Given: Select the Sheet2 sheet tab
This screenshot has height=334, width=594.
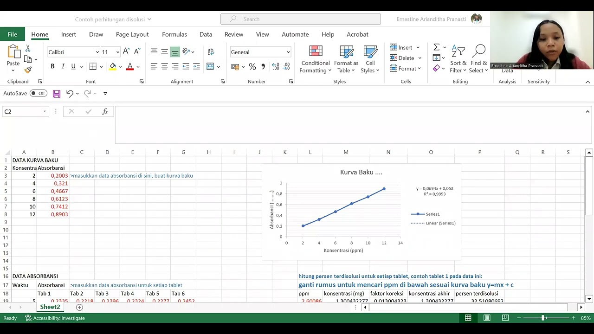Looking at the screenshot, I should [50, 307].
